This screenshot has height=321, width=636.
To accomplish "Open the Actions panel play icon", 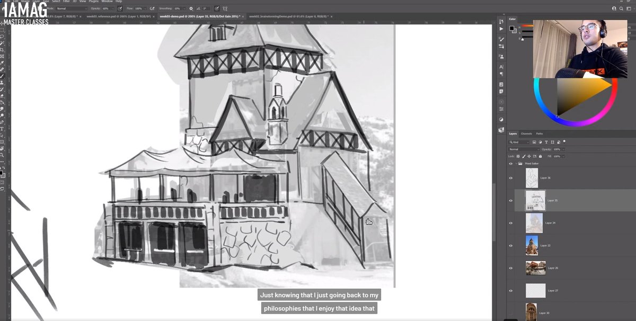I will pos(501,29).
